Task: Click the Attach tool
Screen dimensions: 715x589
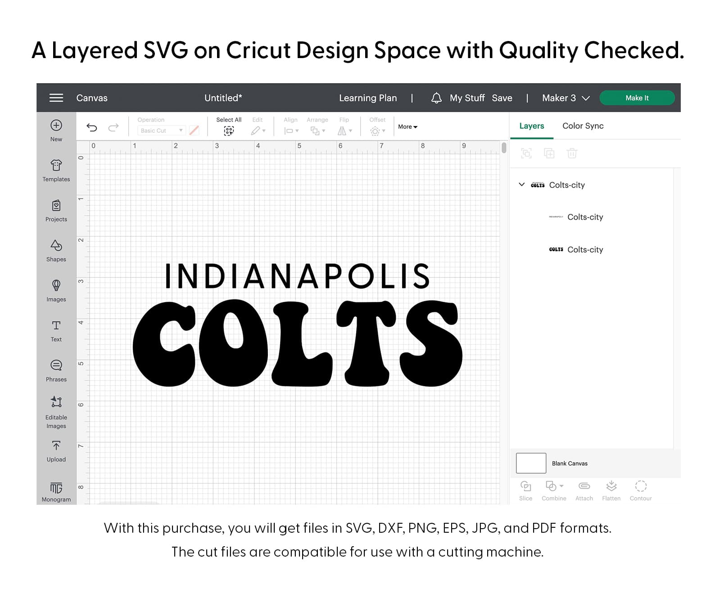Action: click(x=584, y=491)
